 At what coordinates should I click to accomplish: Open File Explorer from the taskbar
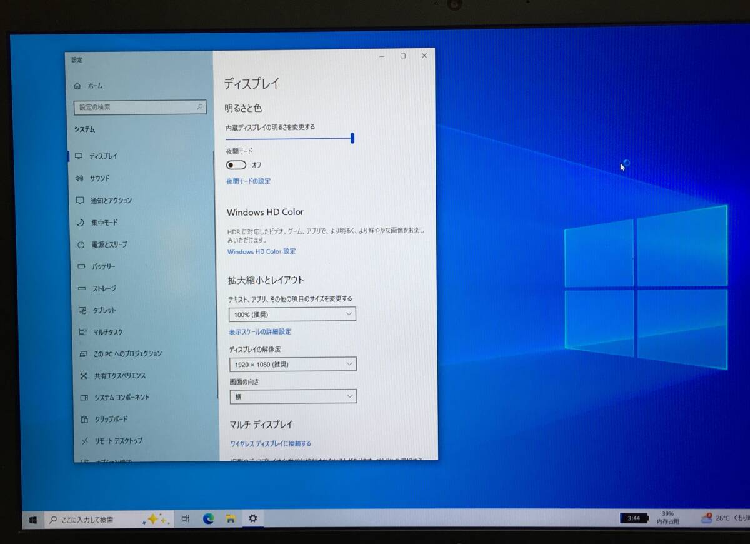[231, 518]
